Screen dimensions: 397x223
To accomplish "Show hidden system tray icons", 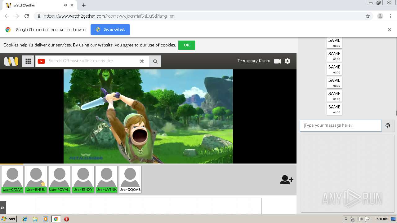I will point(346,219).
